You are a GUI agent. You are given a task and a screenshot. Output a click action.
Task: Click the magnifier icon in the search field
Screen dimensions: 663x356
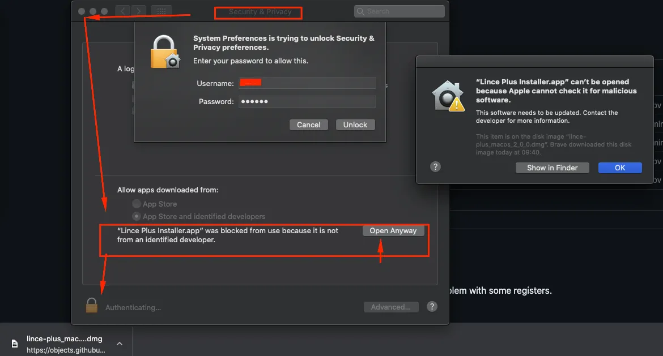360,11
